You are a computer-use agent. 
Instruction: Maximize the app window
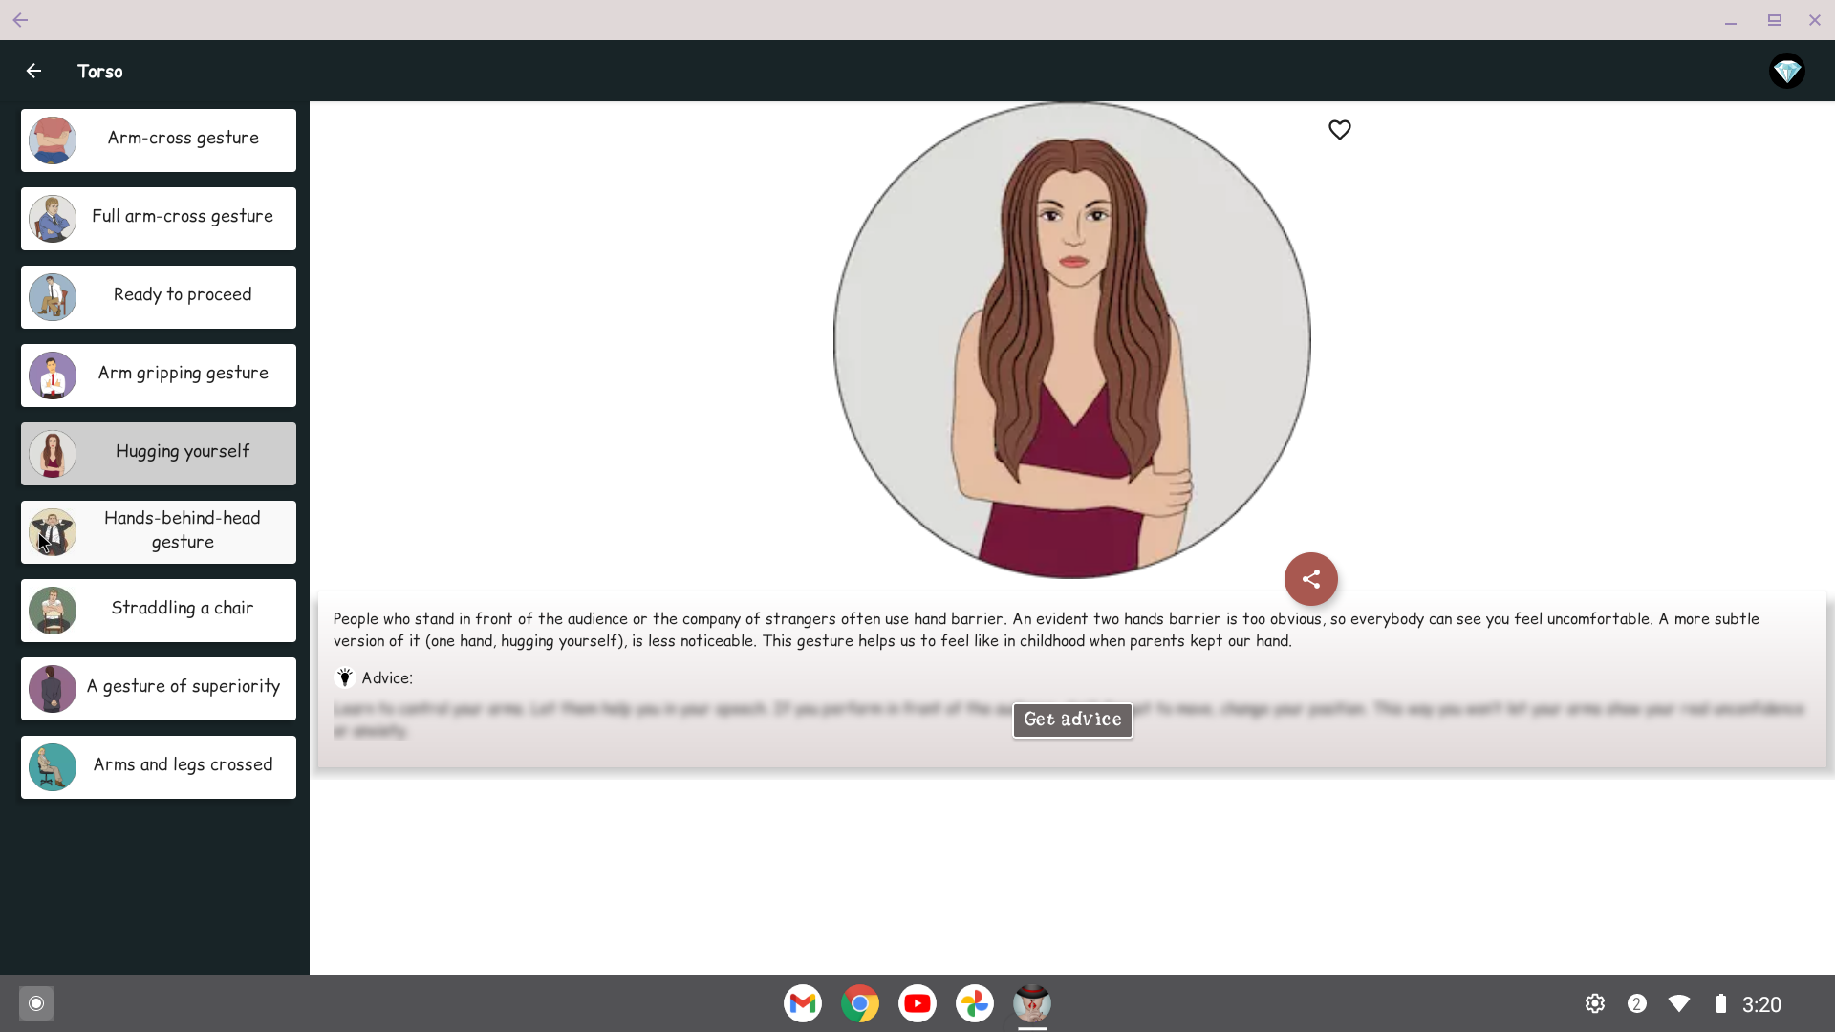[1774, 20]
